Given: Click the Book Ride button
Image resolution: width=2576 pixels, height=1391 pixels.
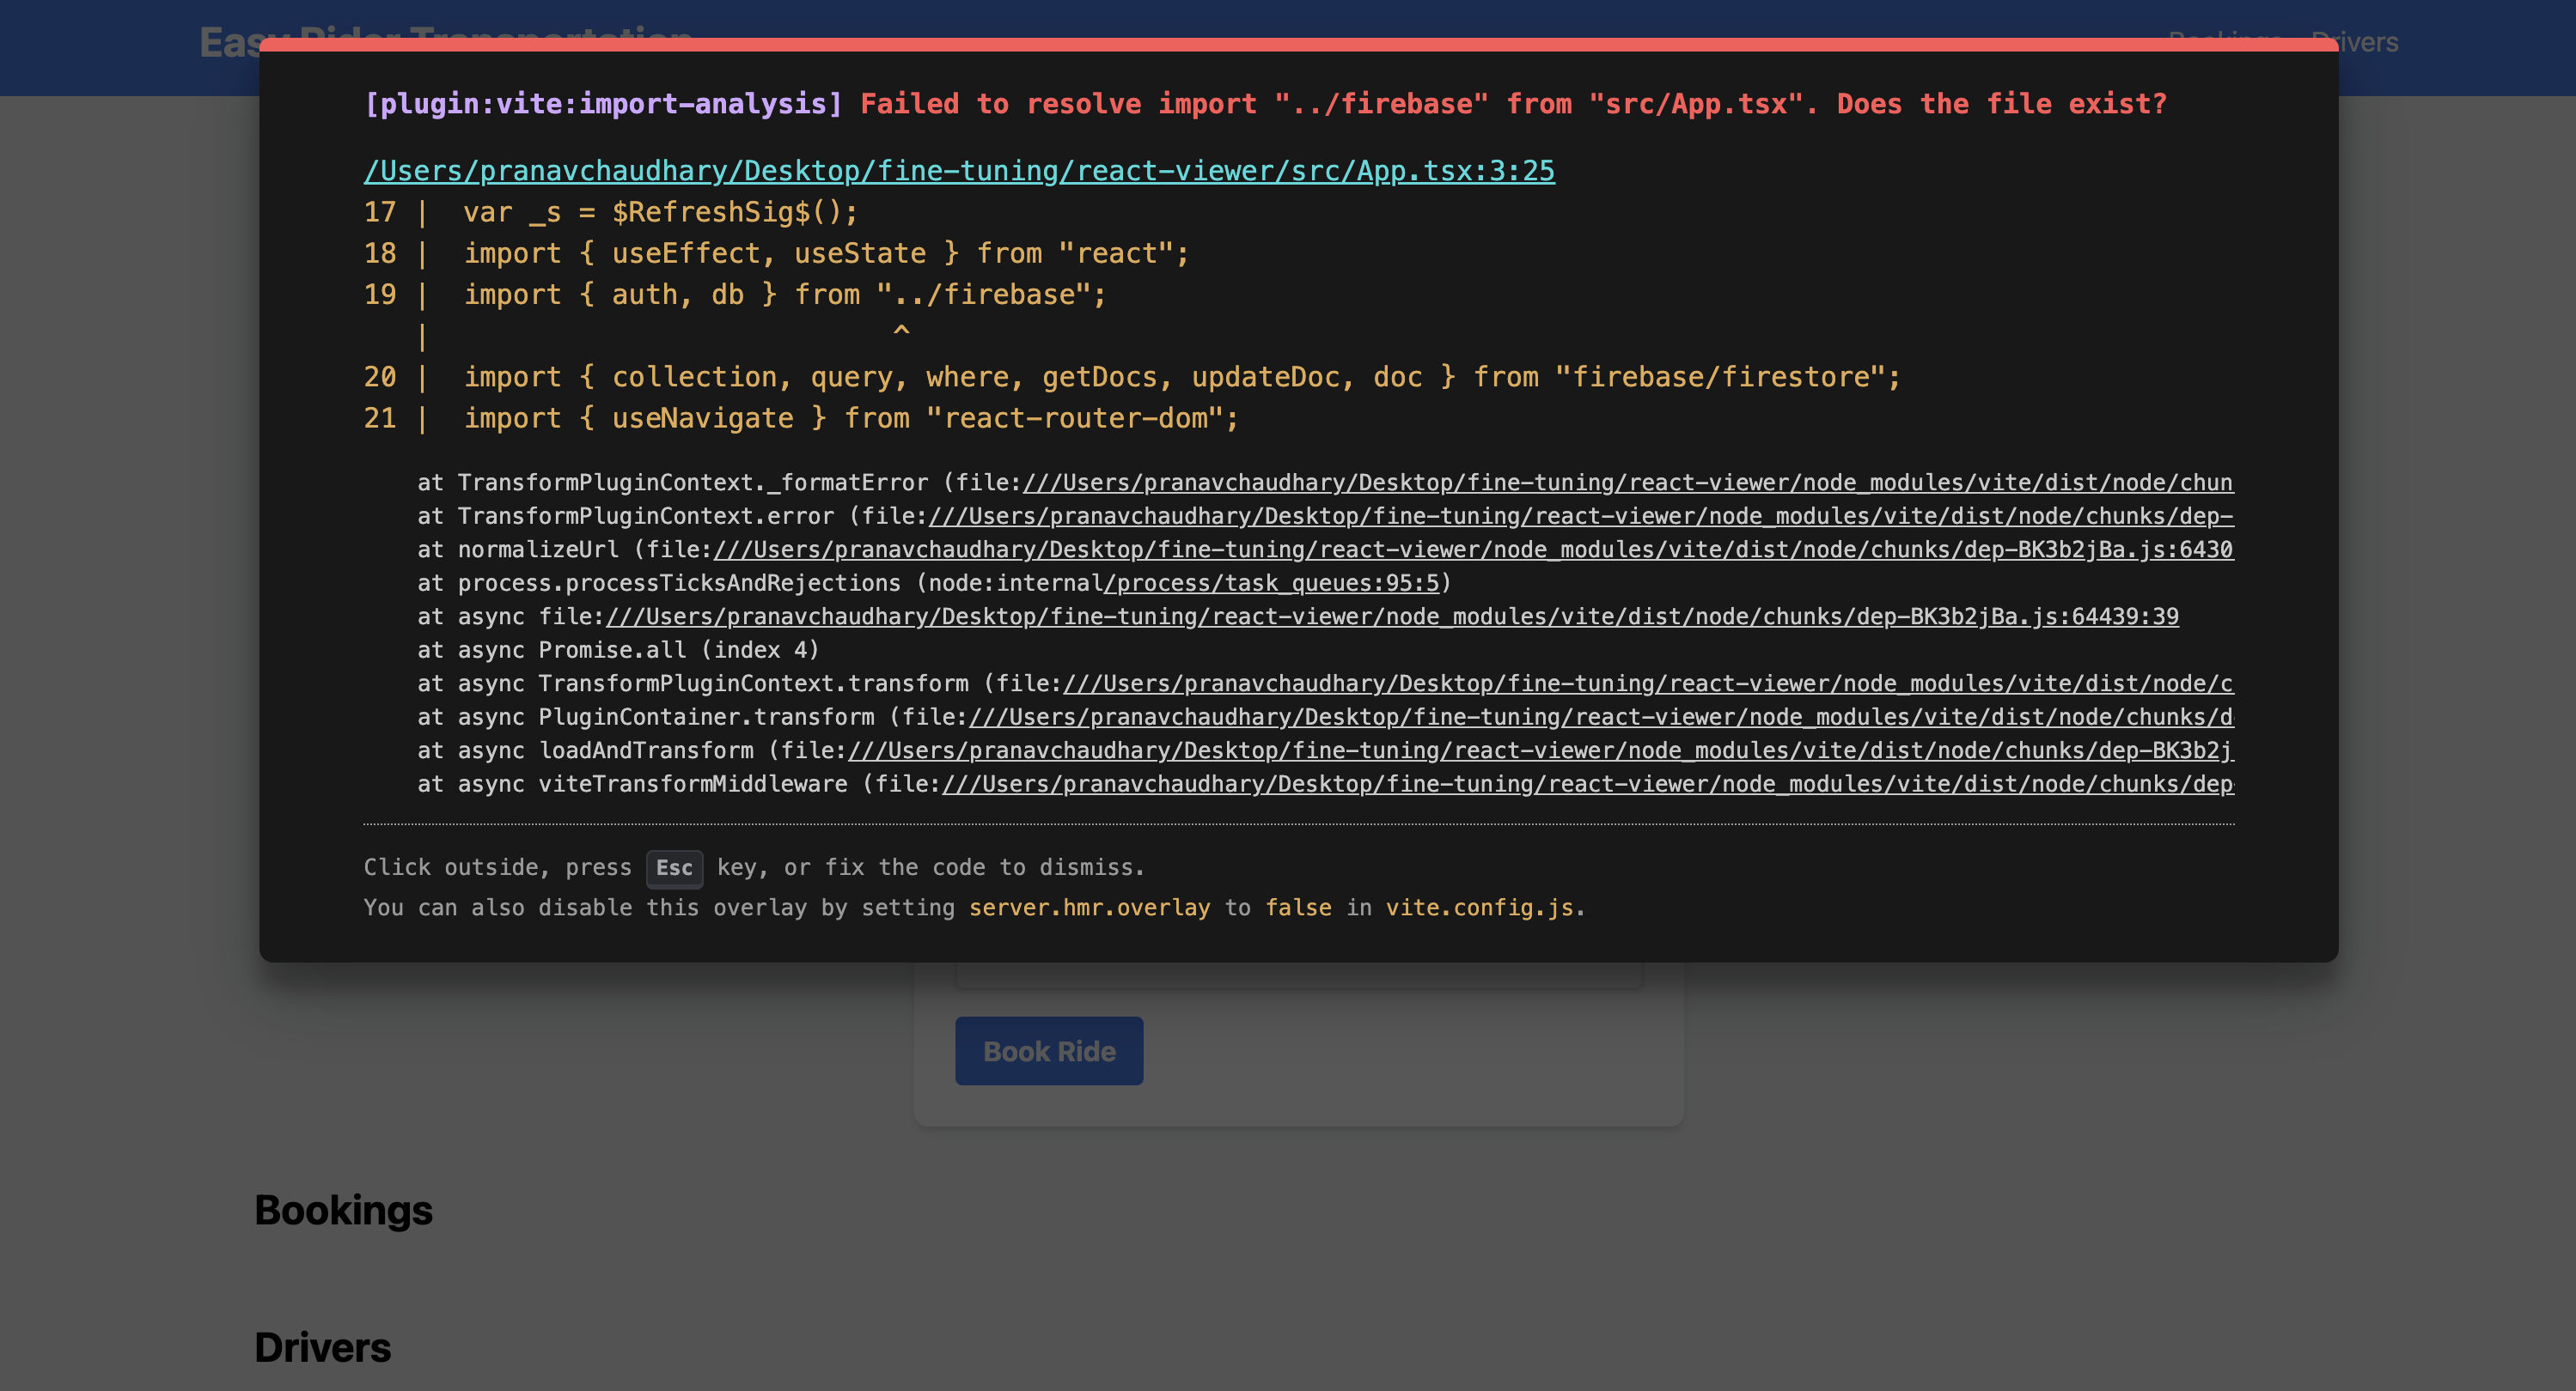Looking at the screenshot, I should tap(1048, 1051).
